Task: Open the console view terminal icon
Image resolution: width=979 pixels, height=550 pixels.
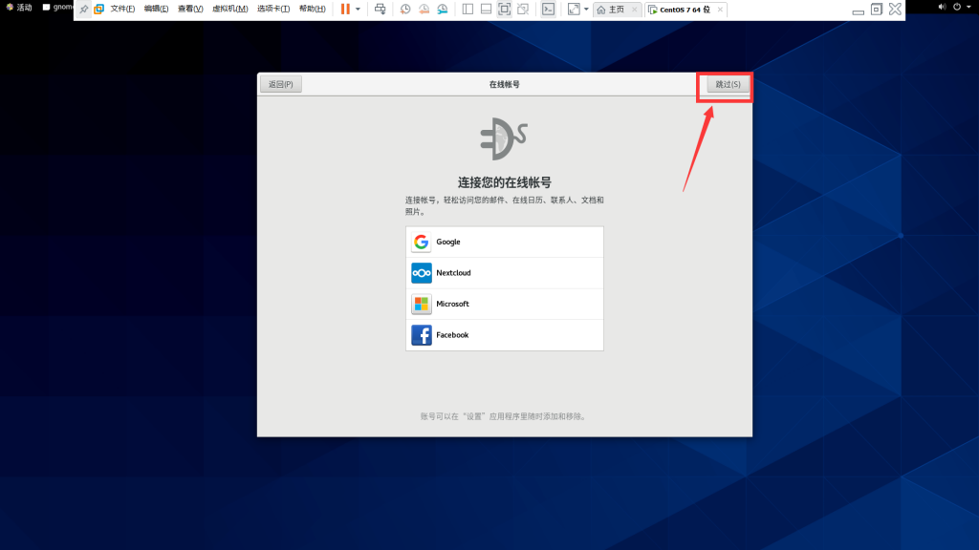Action: coord(548,9)
